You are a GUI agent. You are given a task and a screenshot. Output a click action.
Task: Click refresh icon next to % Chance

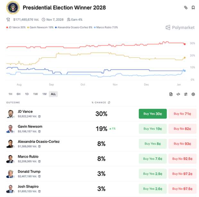109,102
